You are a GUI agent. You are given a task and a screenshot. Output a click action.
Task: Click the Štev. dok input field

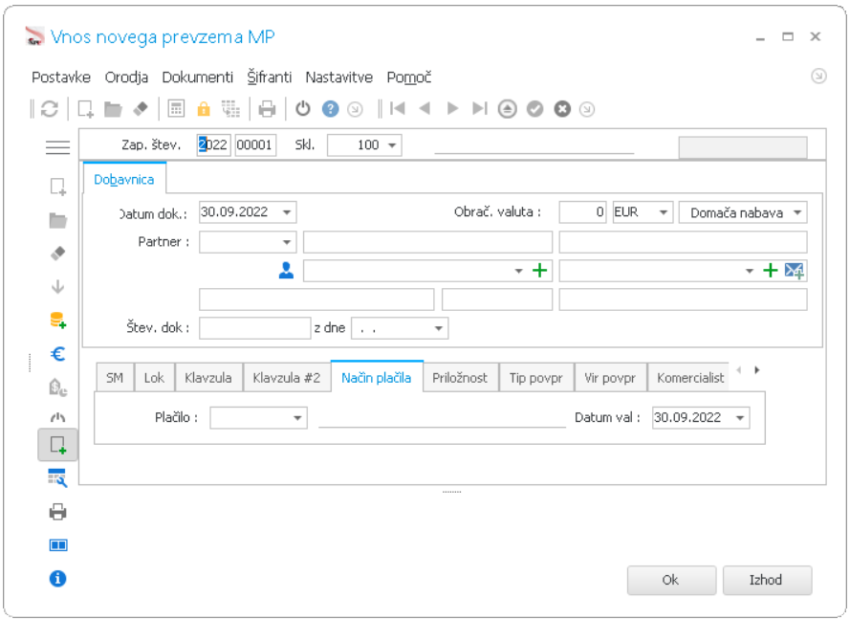254,328
